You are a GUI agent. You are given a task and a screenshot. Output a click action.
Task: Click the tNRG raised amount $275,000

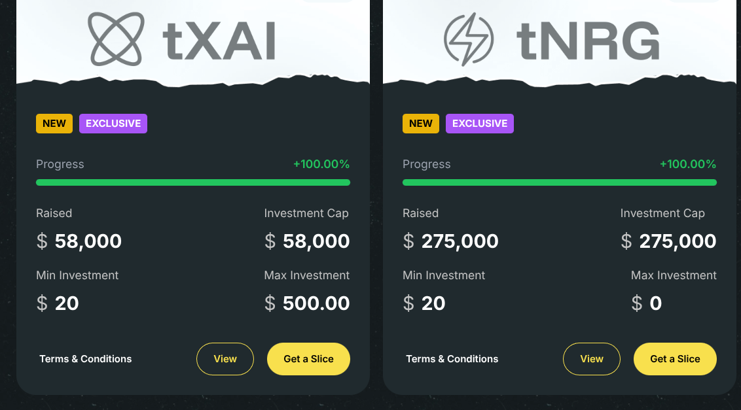450,241
